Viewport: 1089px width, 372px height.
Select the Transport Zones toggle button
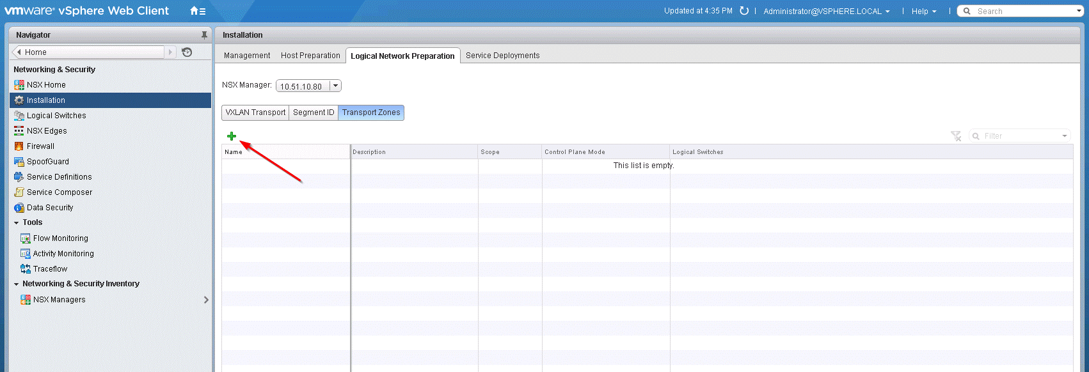[371, 112]
